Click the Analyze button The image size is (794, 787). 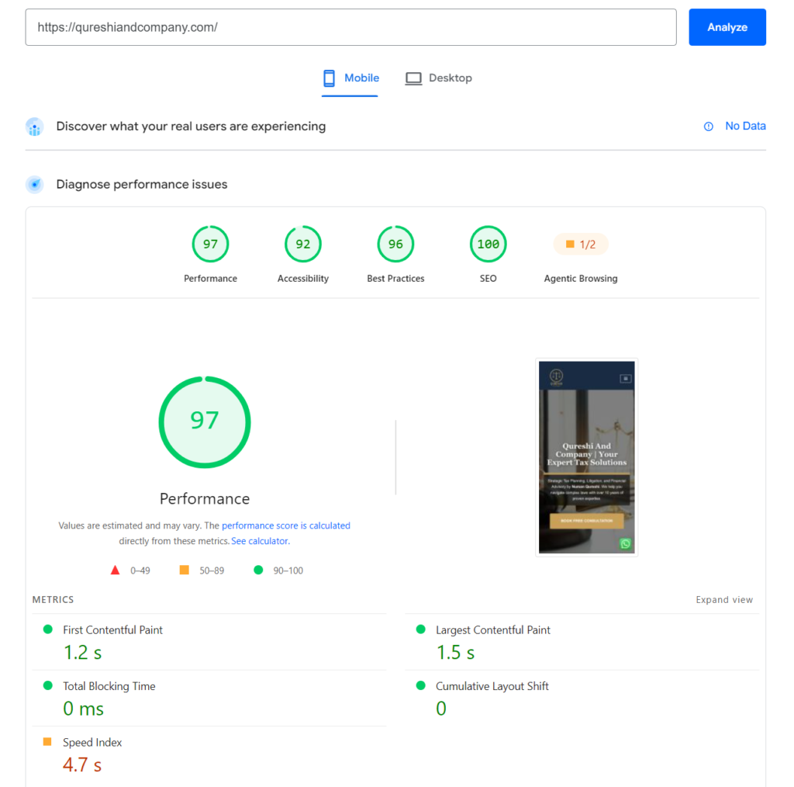pos(727,27)
